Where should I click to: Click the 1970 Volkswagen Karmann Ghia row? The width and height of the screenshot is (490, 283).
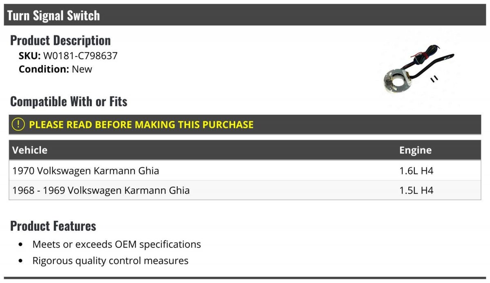tap(86, 171)
